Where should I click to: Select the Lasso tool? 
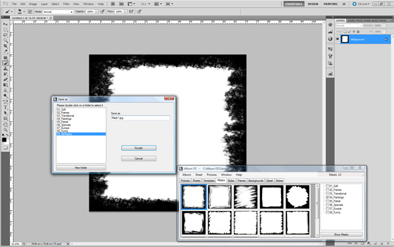5,35
